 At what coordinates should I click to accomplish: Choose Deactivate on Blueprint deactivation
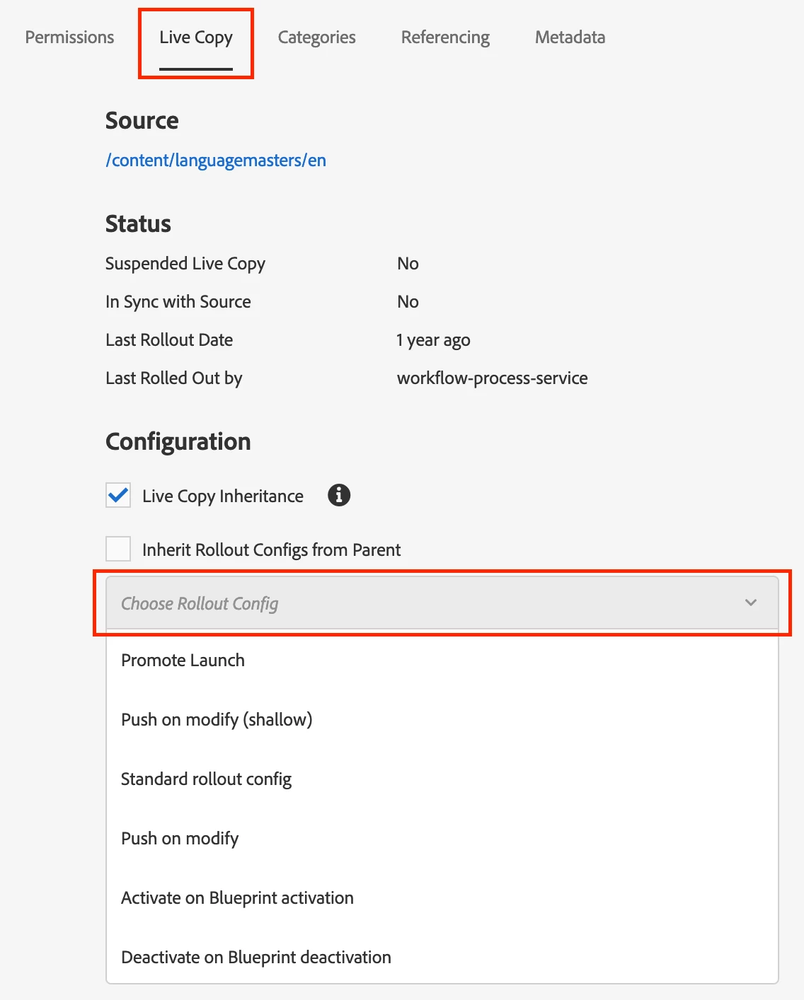tap(256, 957)
